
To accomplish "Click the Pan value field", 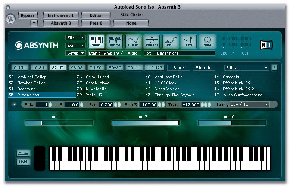I will (x=106, y=104).
